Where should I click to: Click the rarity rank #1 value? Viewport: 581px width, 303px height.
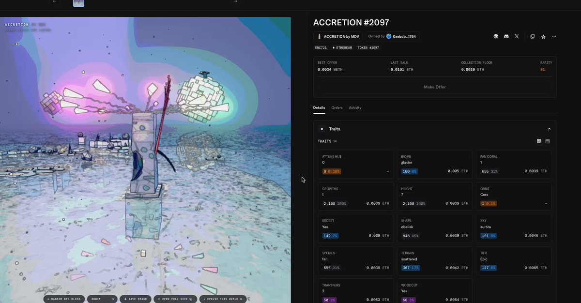point(542,69)
